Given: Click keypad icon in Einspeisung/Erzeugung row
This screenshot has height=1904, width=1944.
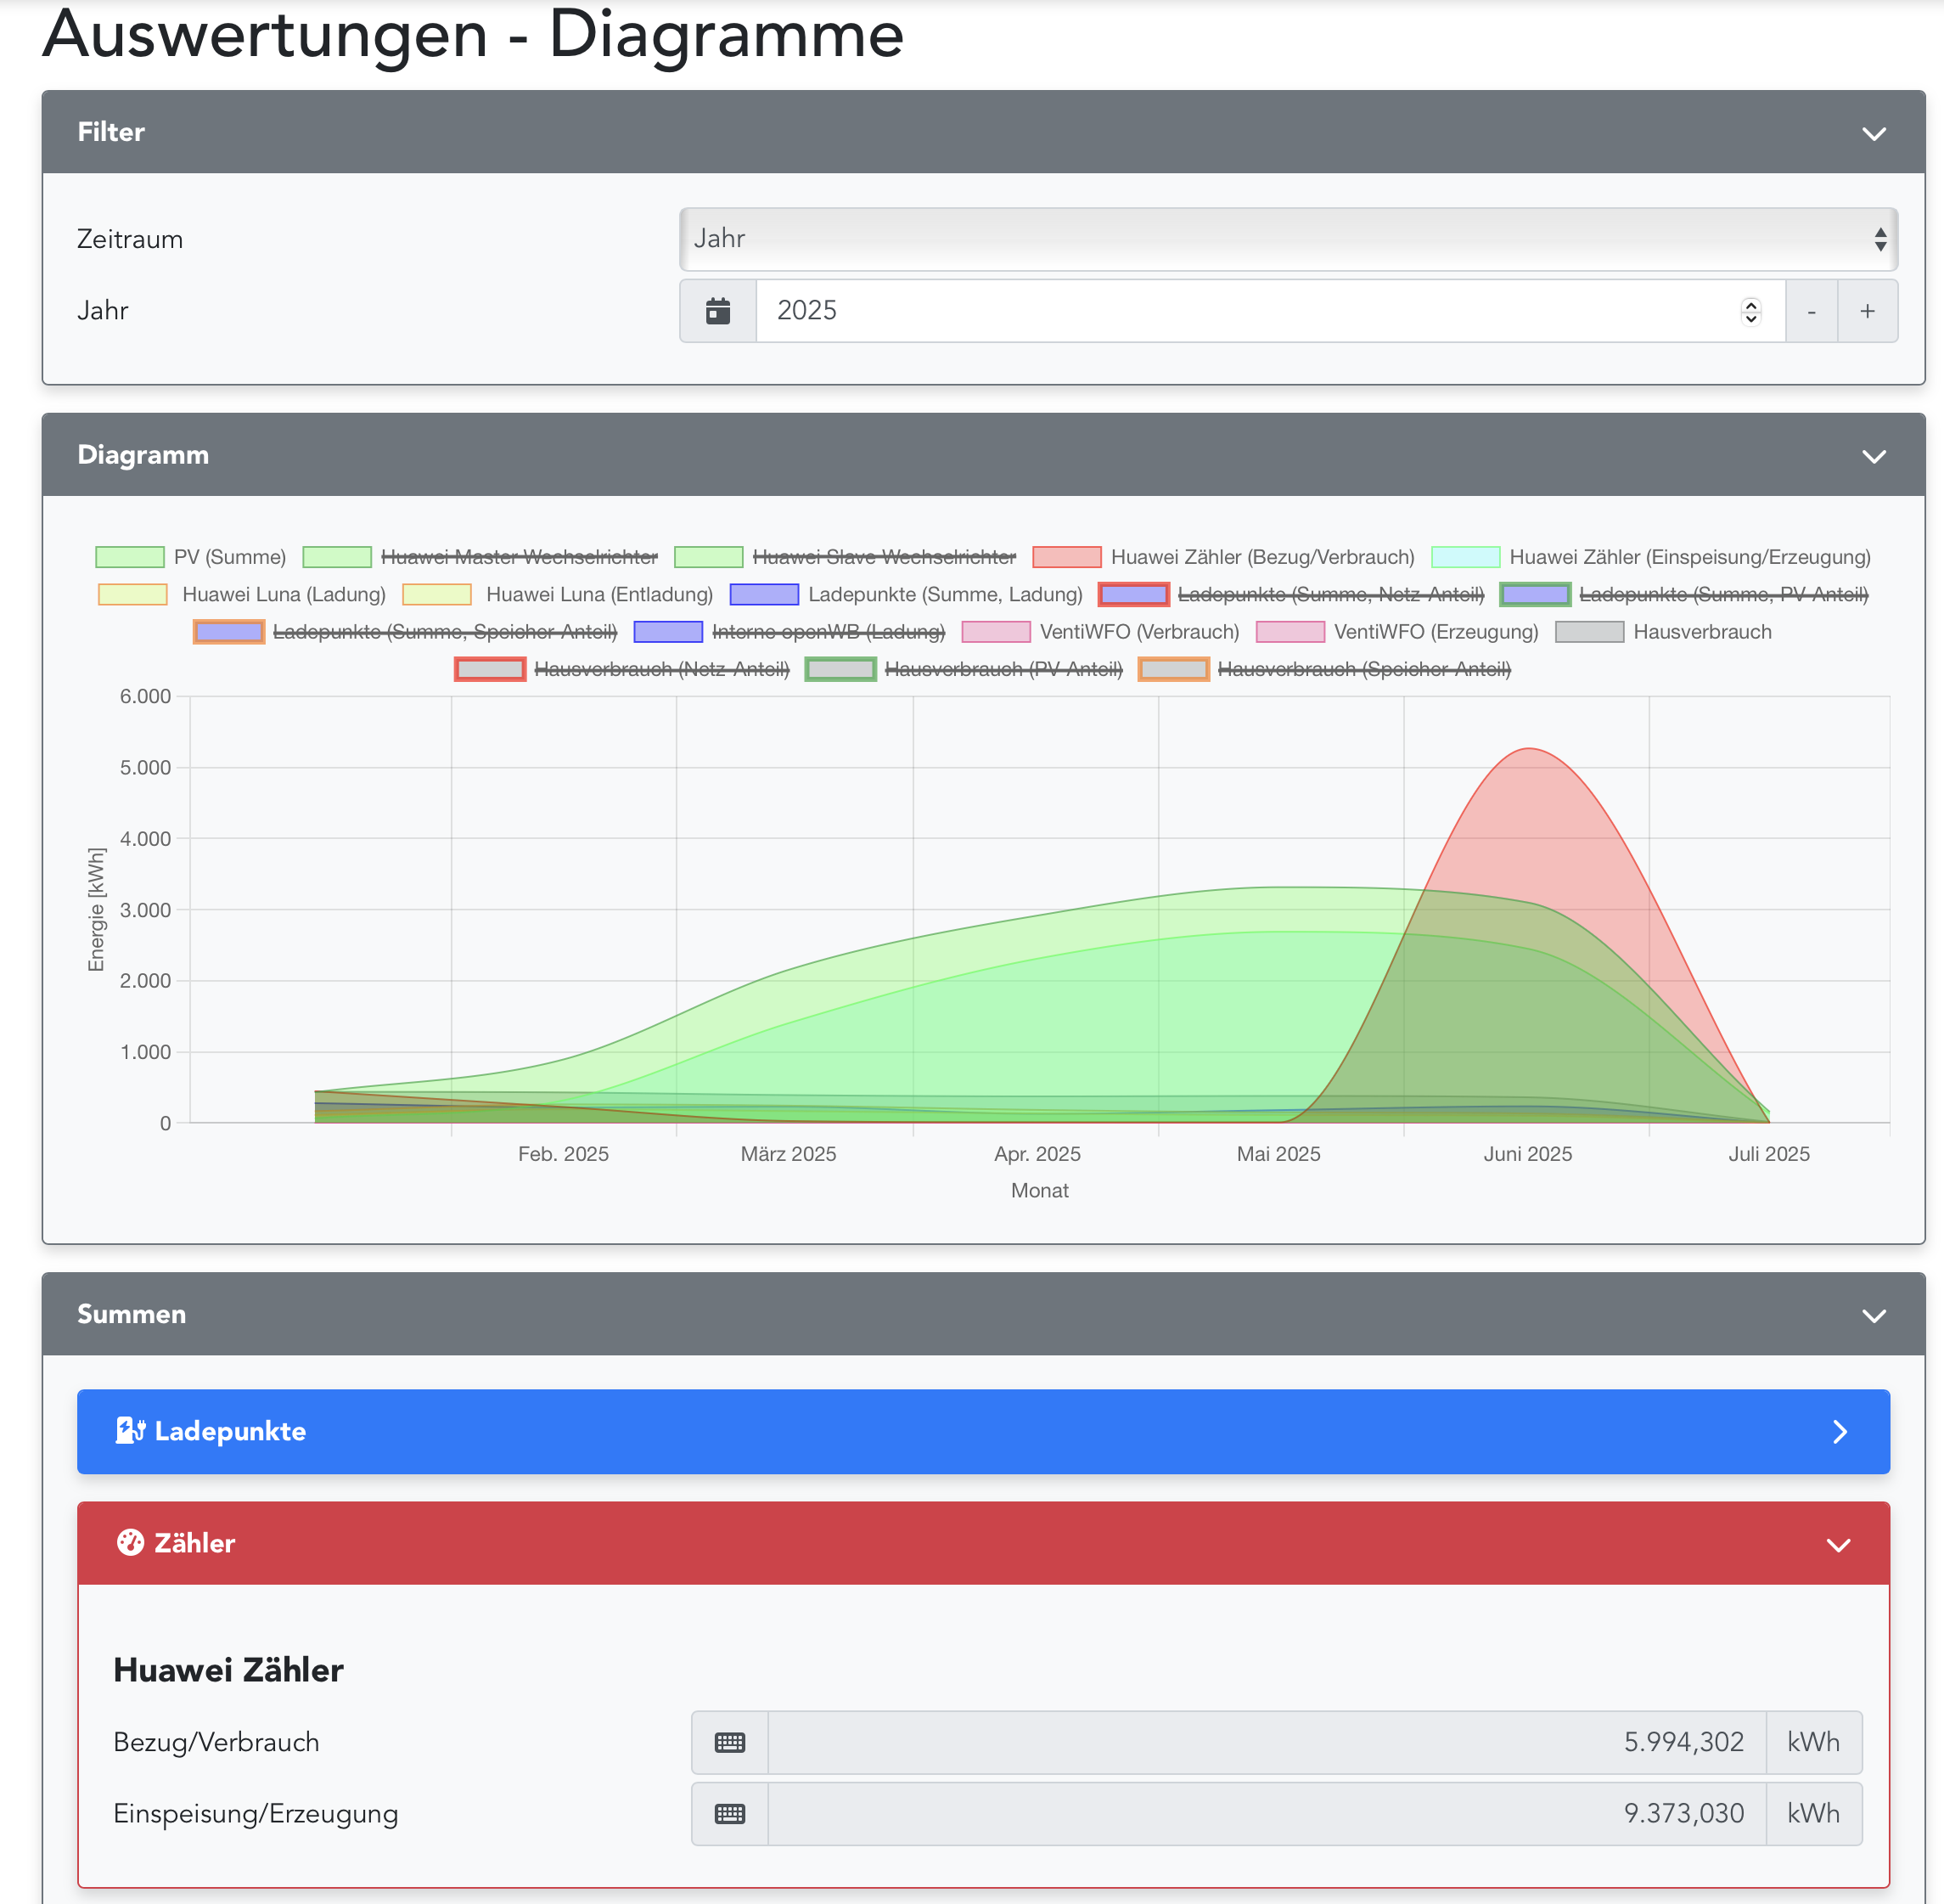Looking at the screenshot, I should coord(729,1814).
